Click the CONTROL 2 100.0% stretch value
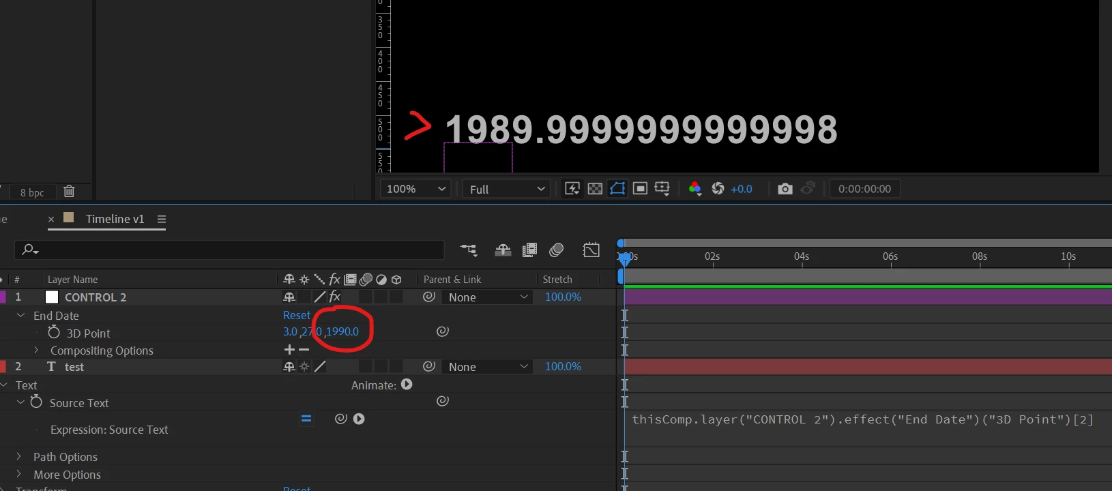Viewport: 1112px width, 491px height. (x=563, y=297)
